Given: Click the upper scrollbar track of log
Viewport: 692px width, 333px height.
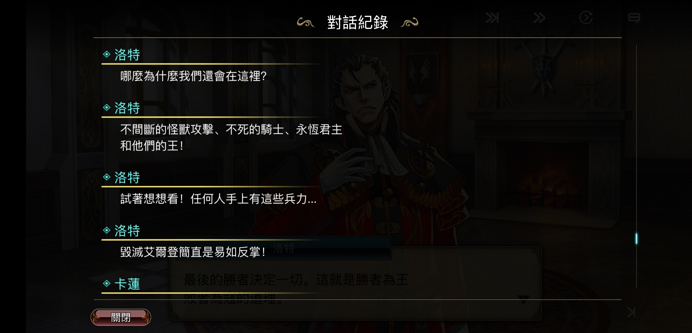Looking at the screenshot, I should (x=636, y=139).
